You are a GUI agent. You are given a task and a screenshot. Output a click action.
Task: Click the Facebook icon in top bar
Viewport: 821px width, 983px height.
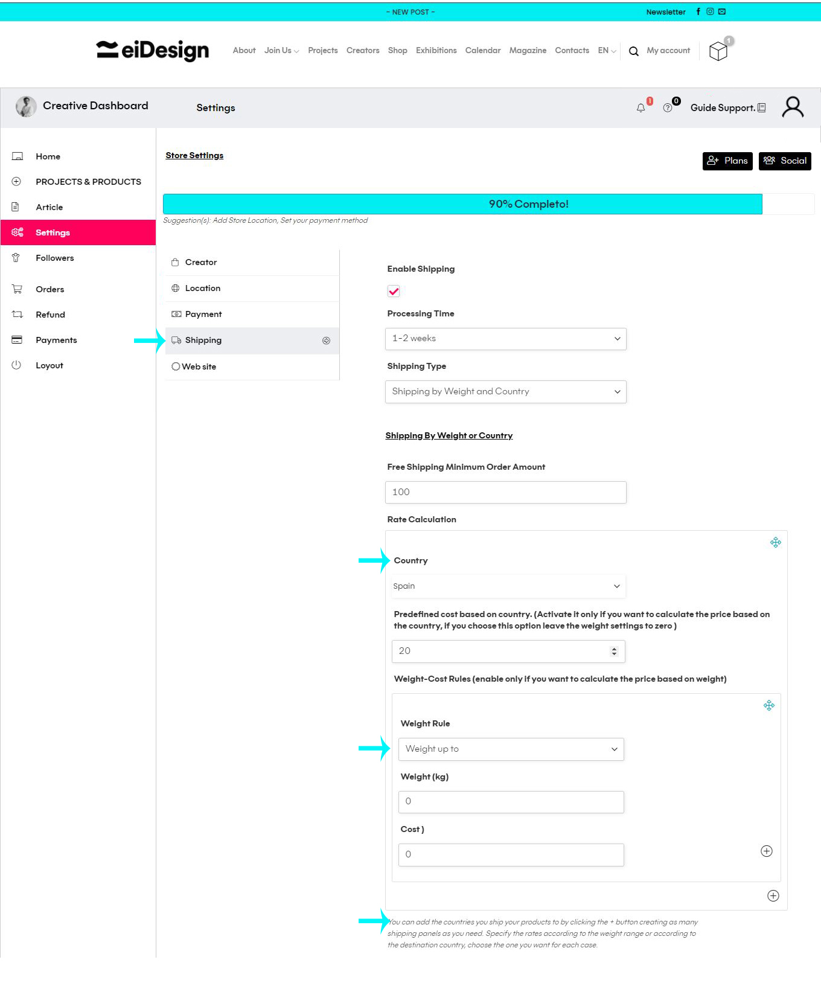tap(698, 11)
